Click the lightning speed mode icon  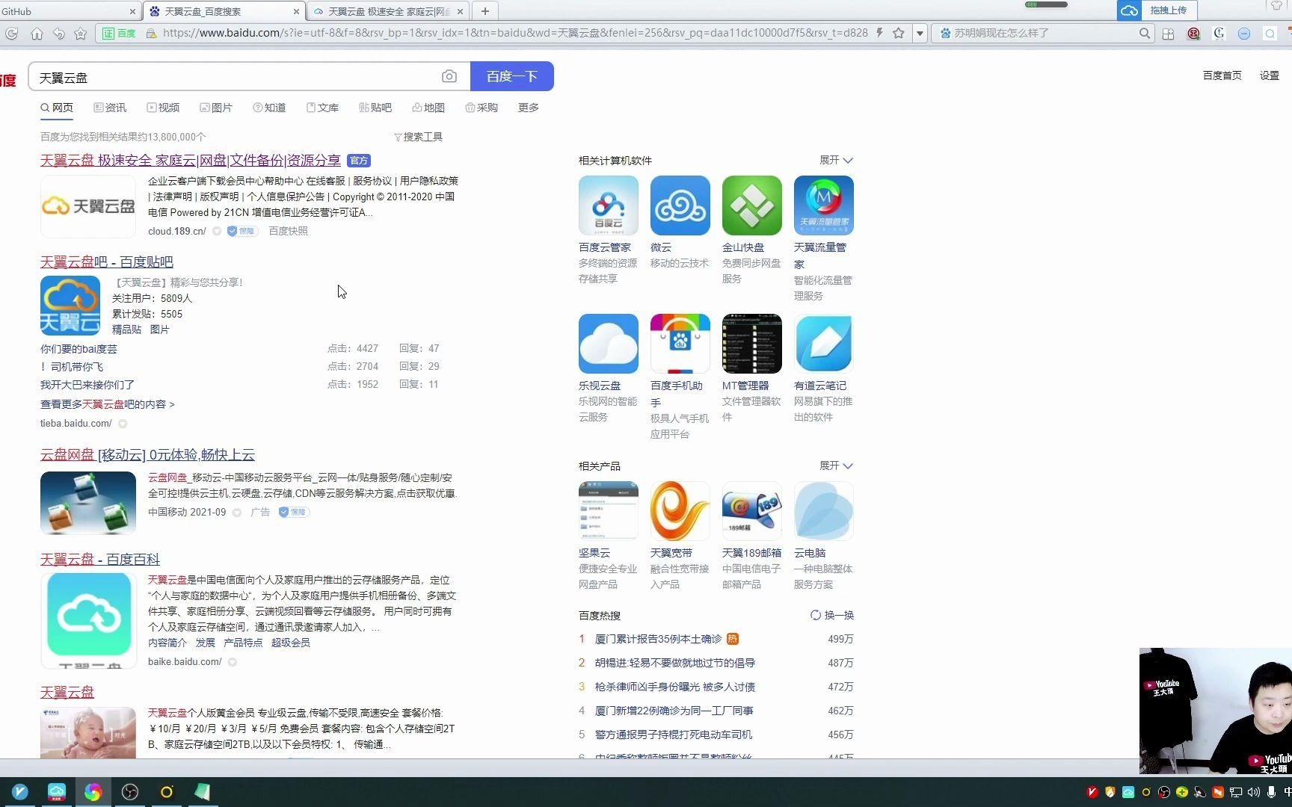point(880,33)
